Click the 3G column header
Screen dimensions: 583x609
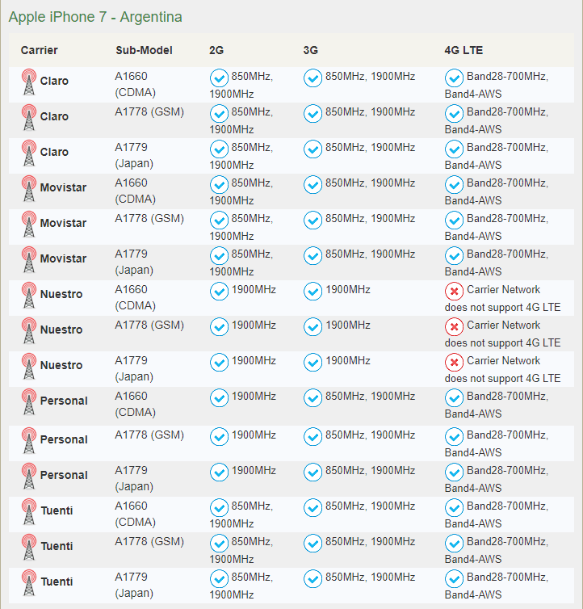(x=311, y=50)
